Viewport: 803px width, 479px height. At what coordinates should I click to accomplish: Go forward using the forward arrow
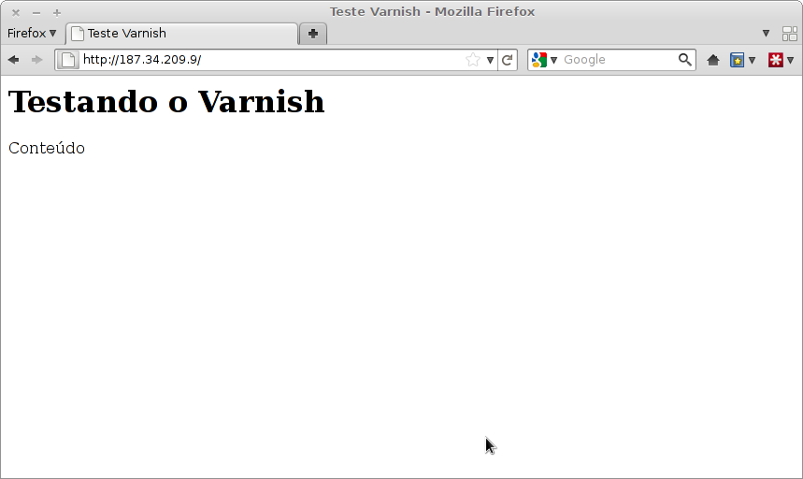36,60
